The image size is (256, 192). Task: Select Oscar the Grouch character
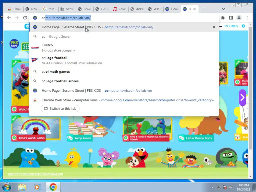(x=227, y=158)
